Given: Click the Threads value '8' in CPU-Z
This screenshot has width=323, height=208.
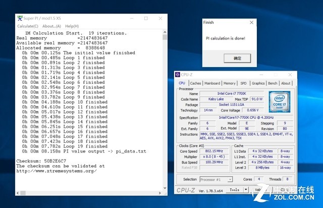Looking at the screenshot, I should (x=288, y=179).
